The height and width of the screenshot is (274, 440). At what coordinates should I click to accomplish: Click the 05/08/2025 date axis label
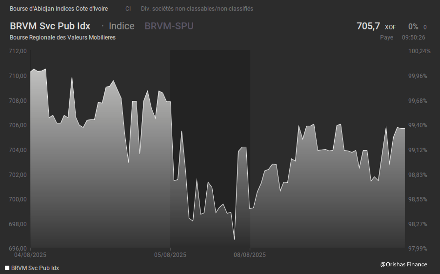tap(170, 255)
